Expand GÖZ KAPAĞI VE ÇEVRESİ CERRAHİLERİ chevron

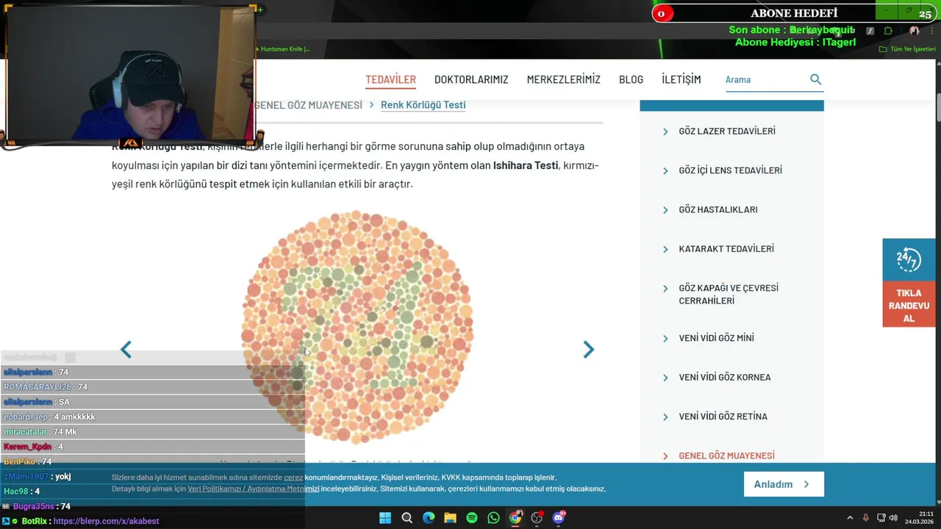665,289
